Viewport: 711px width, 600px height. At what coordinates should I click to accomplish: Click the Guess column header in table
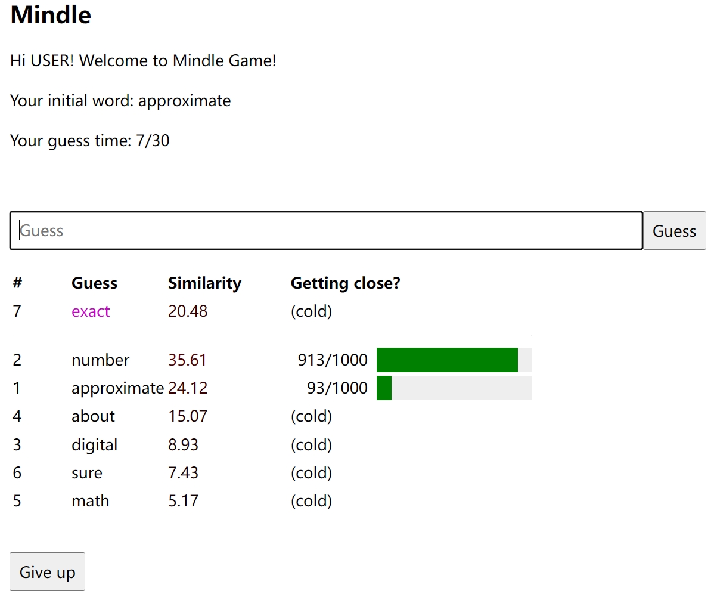tap(94, 283)
